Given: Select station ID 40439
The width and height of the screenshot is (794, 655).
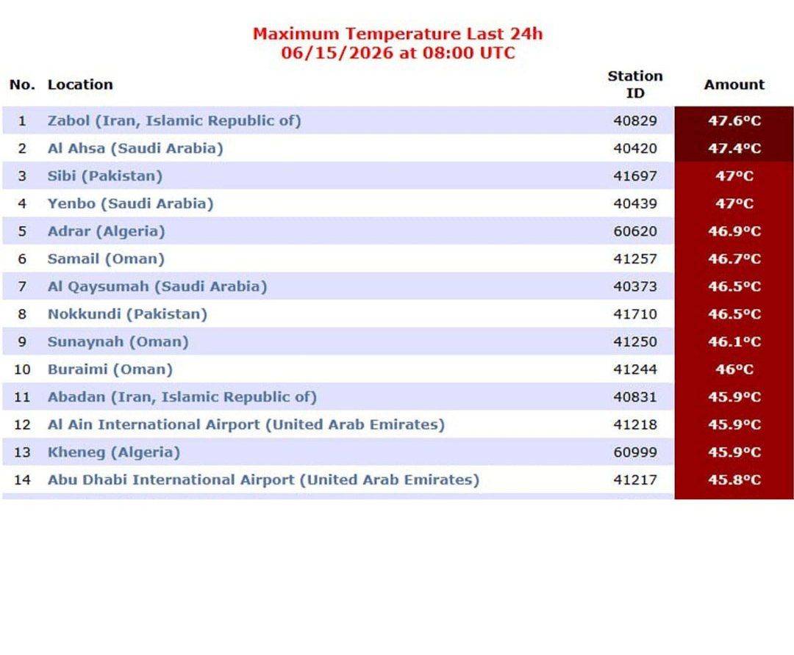Looking at the screenshot, I should click(635, 204).
